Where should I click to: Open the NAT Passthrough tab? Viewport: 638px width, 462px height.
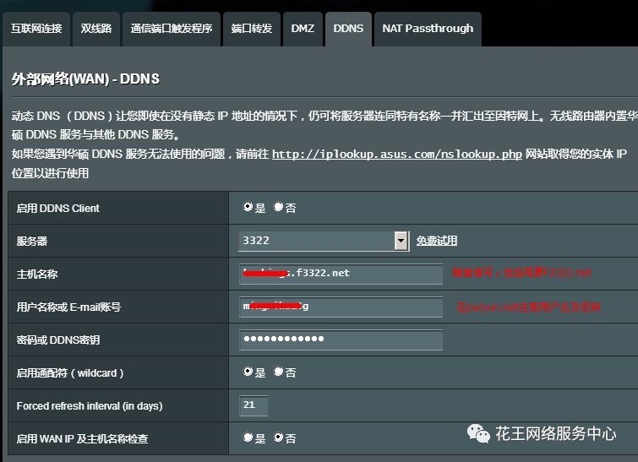pyautogui.click(x=428, y=29)
